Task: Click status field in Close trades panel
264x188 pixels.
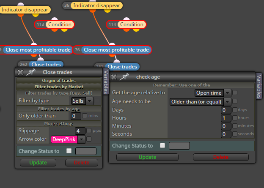Action: coord(86,151)
